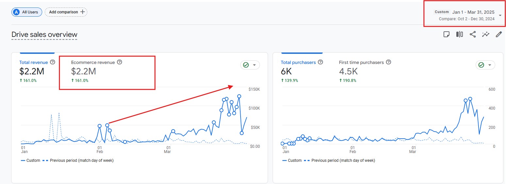Open the edit comparisons icon

[x=460, y=34]
